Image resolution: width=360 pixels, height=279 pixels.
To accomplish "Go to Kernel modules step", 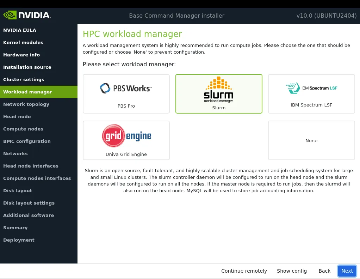I will pos(39,43).
